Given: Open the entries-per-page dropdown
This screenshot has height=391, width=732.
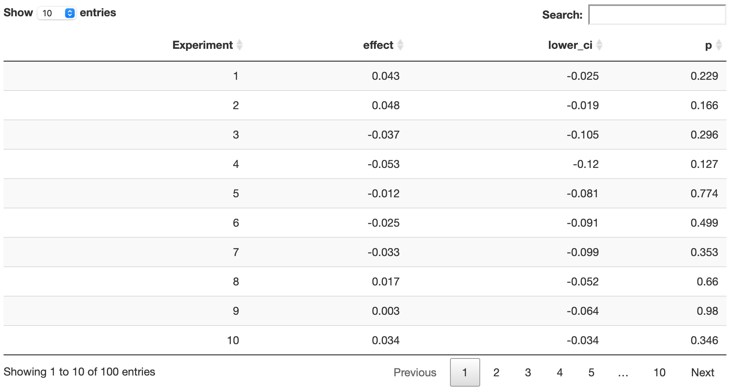Looking at the screenshot, I should click(x=57, y=13).
